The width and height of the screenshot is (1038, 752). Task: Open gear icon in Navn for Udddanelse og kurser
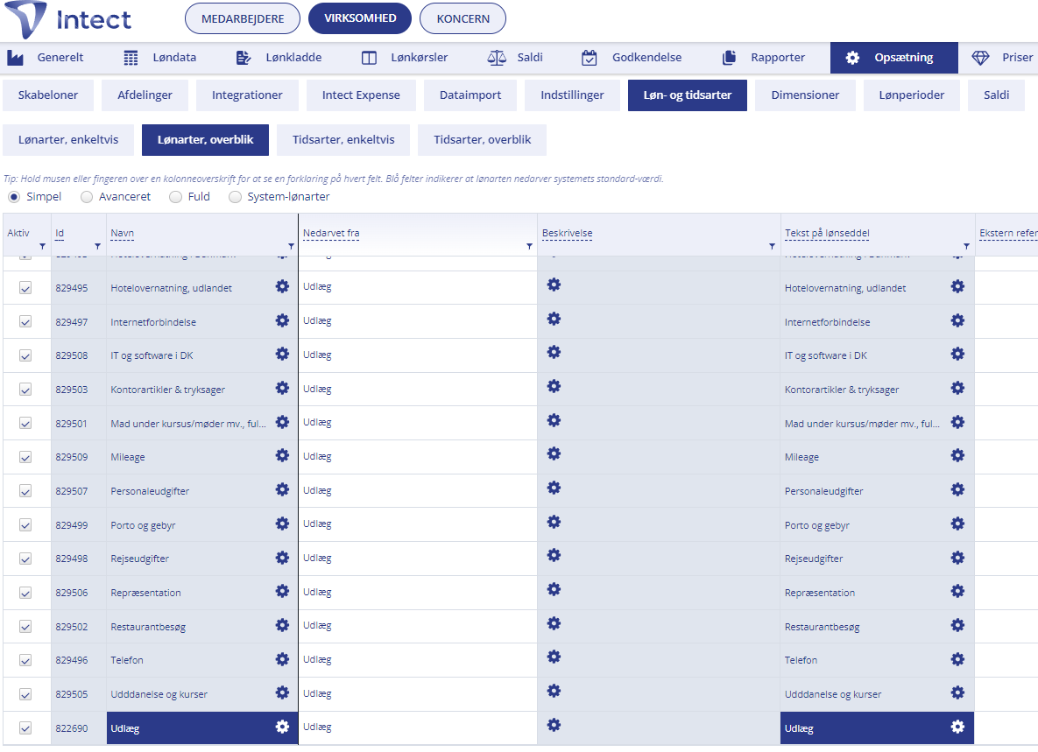[282, 692]
